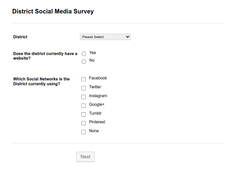Image resolution: width=237 pixels, height=170 pixels.
Task: Check the None checkbox
Action: click(83, 132)
